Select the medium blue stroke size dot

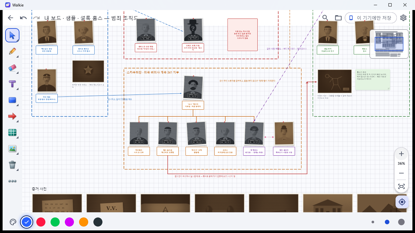387,222
